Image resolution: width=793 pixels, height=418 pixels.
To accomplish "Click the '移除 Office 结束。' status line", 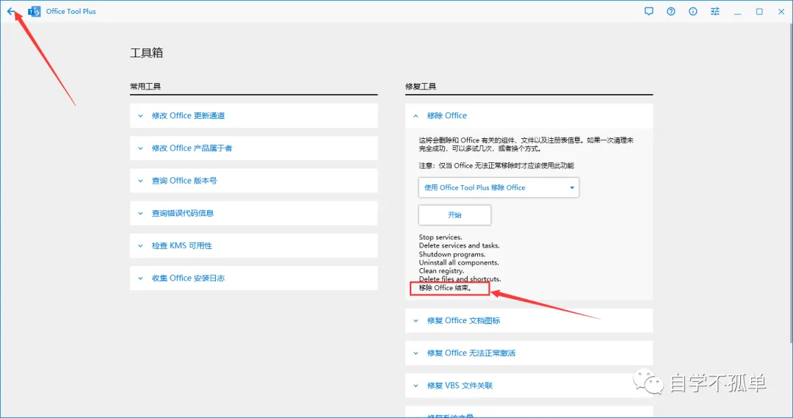I will pos(445,287).
